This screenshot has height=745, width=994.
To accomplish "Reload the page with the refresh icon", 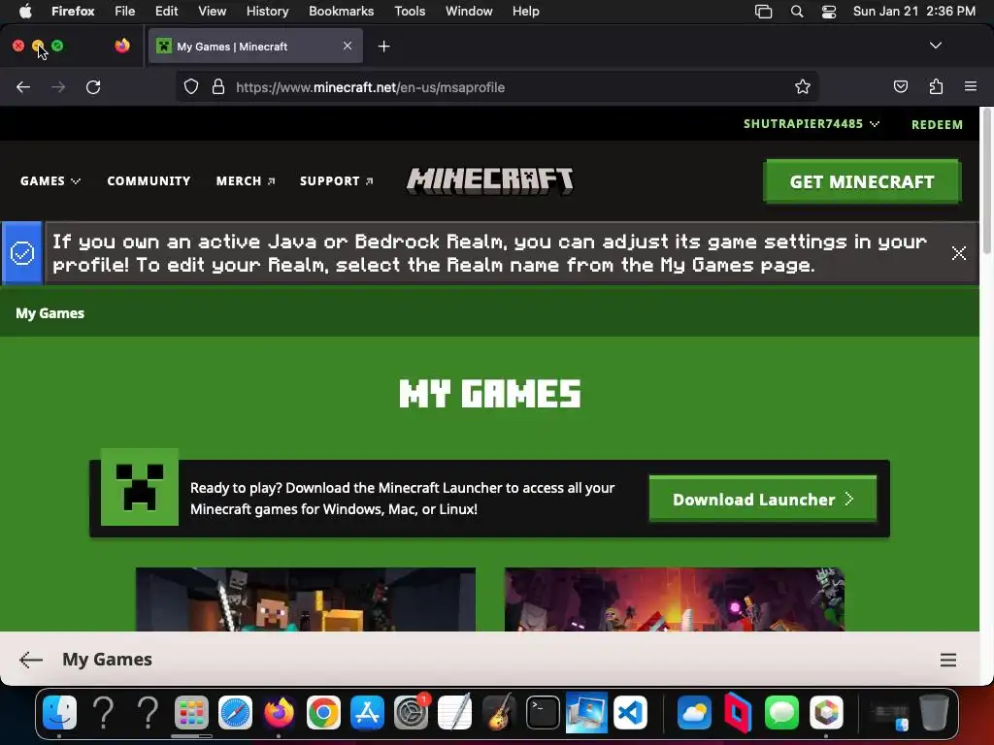I will [x=93, y=86].
